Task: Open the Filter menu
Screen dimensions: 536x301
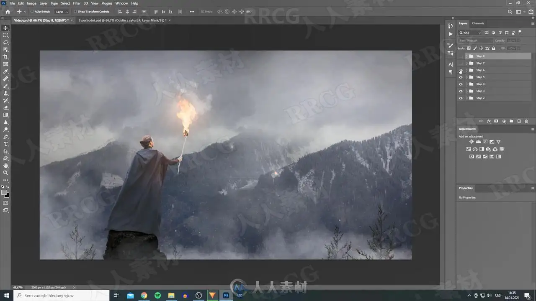Action: point(77,3)
